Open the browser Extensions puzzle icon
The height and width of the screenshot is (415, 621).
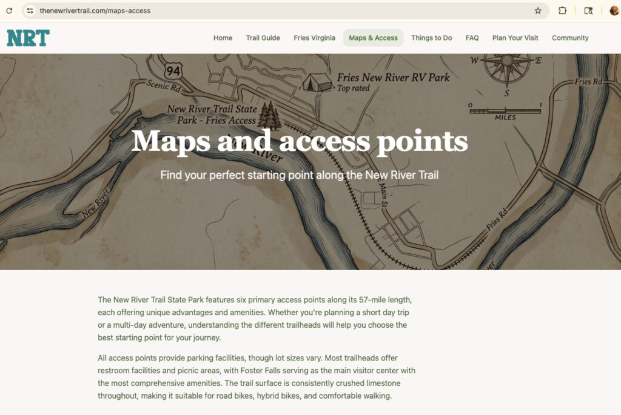click(x=562, y=10)
